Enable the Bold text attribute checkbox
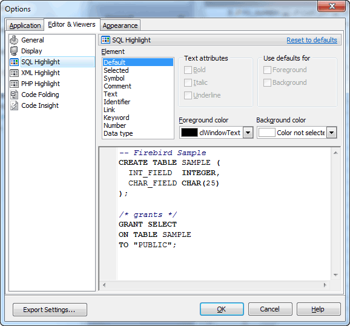This screenshot has width=350, height=326. click(x=188, y=70)
